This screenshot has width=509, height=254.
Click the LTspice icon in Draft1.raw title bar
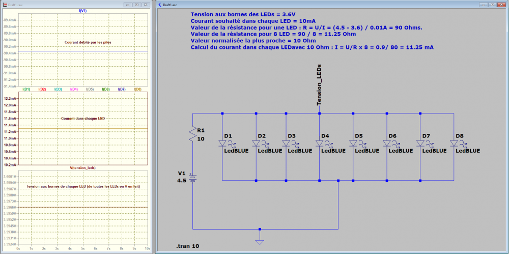pos(5,5)
